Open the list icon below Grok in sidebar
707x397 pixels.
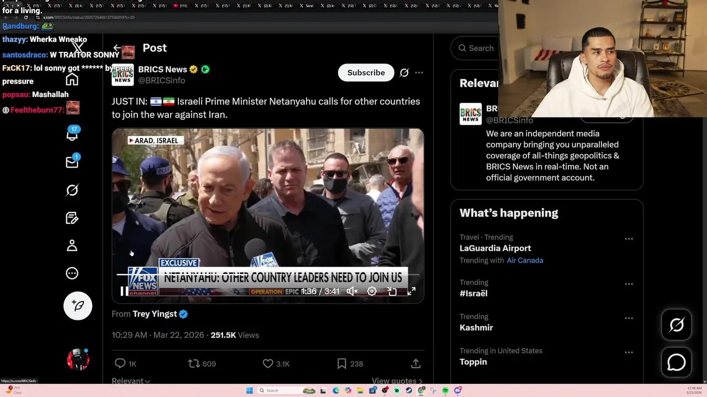72,218
